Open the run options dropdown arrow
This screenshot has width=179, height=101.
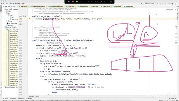(x=167, y=4)
